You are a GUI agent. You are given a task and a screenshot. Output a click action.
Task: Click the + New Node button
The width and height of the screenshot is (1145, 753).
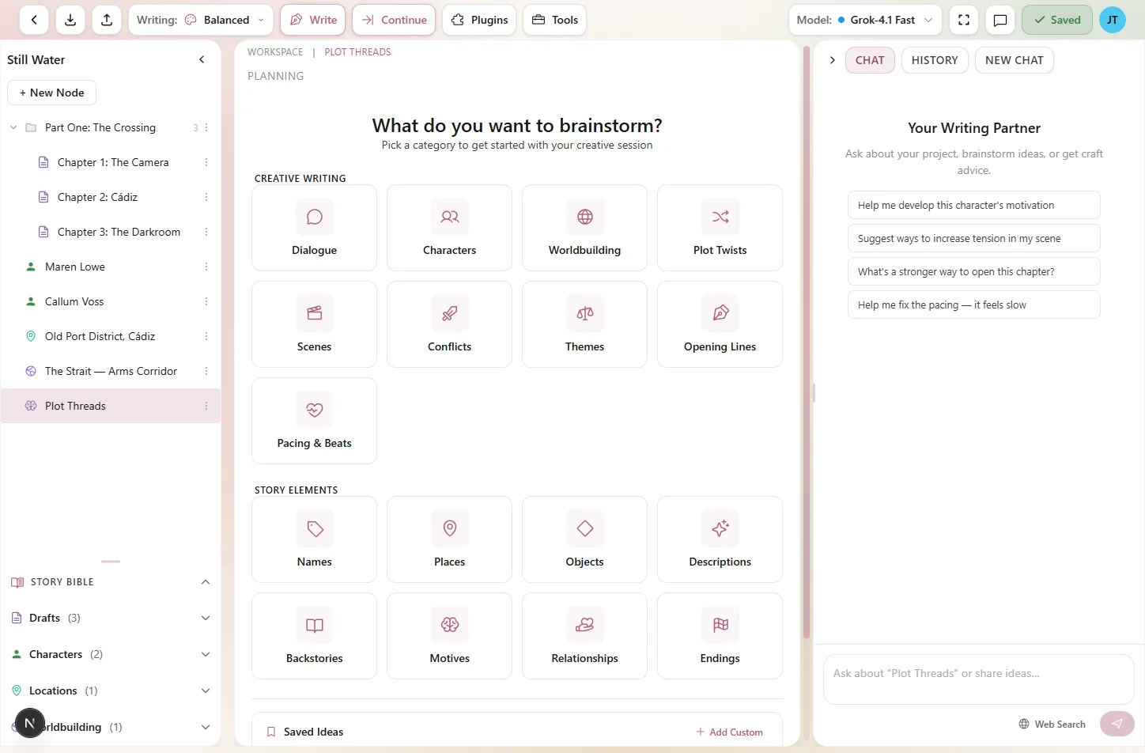point(51,93)
